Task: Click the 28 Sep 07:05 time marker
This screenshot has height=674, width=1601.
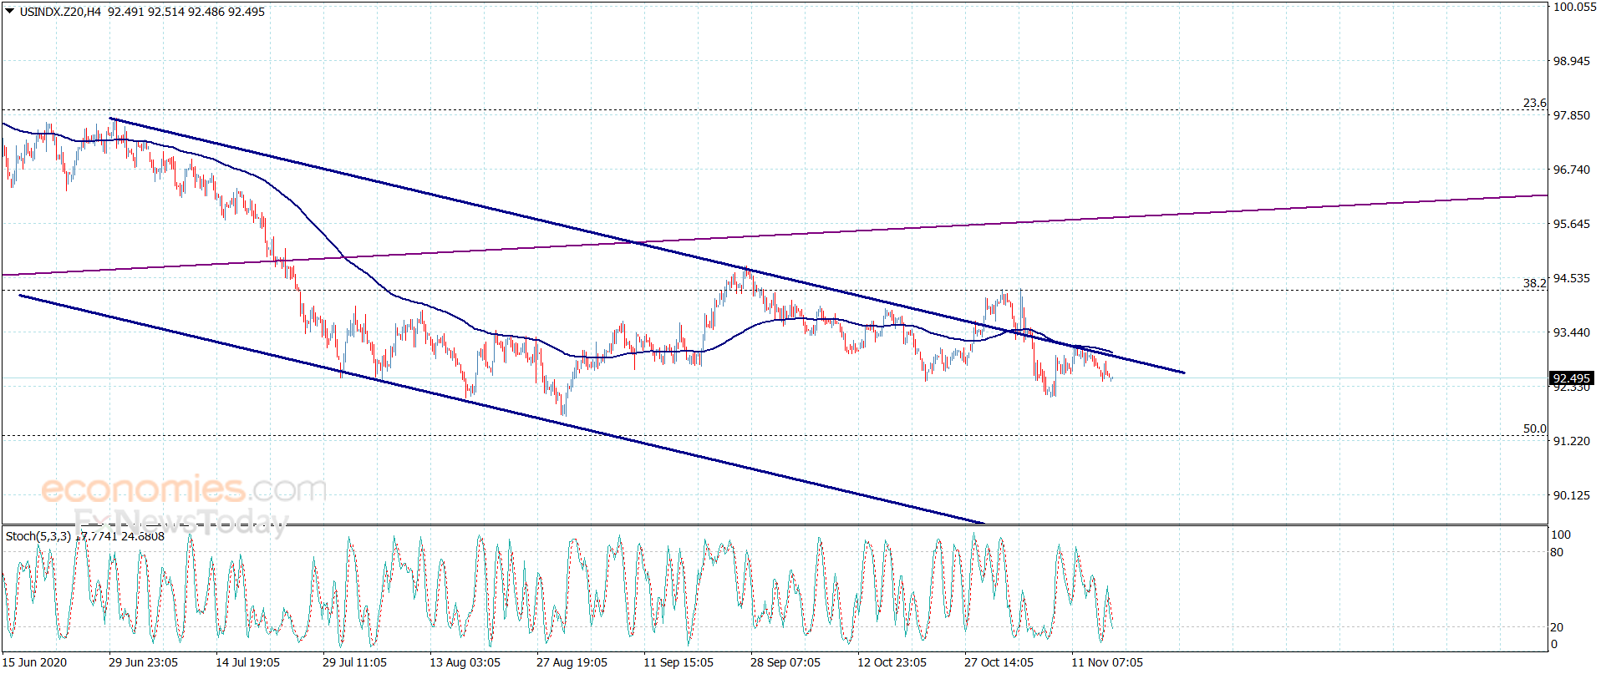Action: [x=785, y=662]
